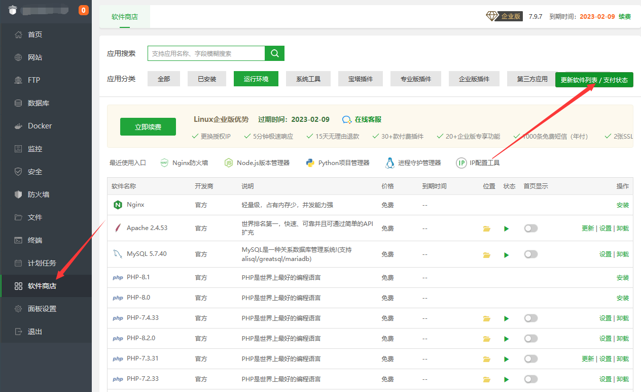Screen dimensions: 641x392
Task: Click PHP-7.2.33 play status icon
Action: pos(506,379)
